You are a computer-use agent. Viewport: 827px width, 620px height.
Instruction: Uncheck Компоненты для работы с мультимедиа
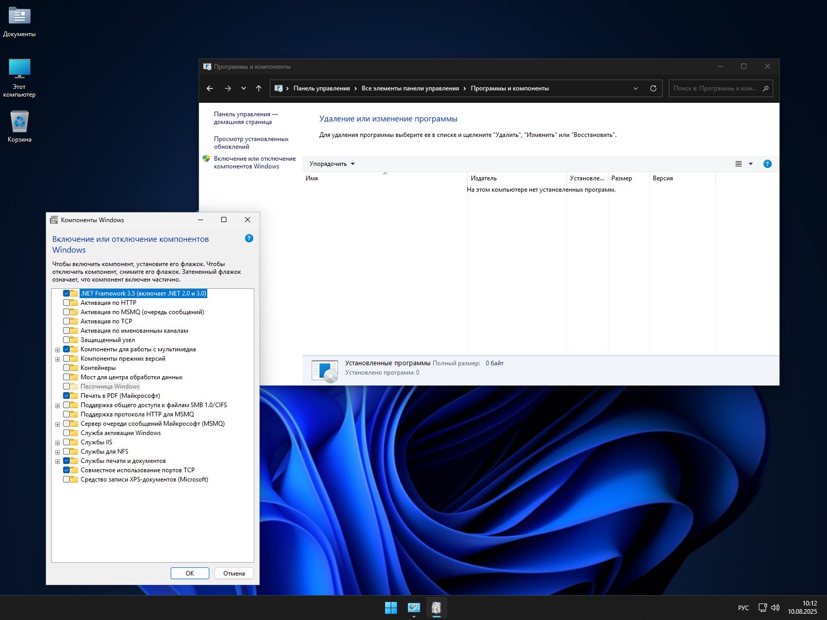[x=66, y=349]
